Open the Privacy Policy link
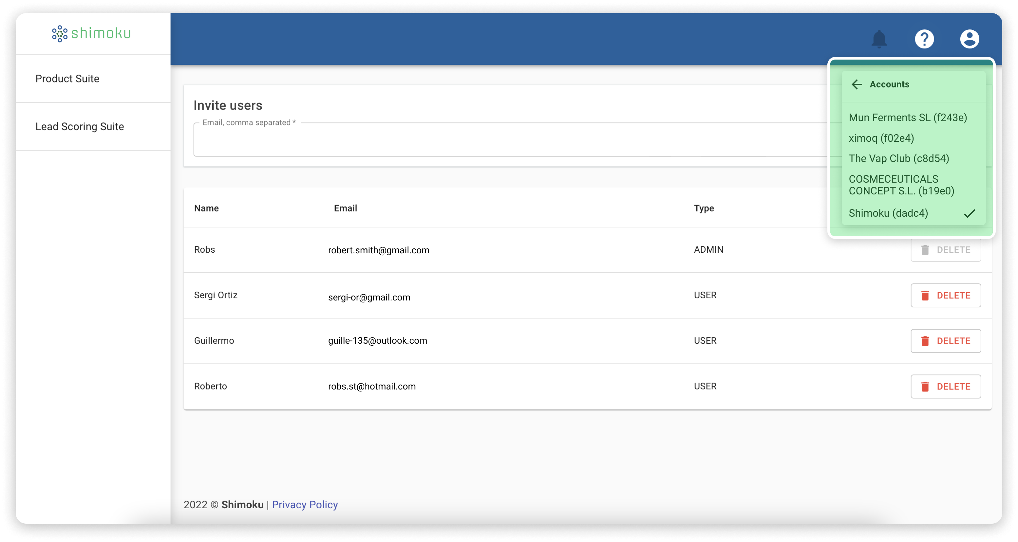Screen dimensions: 1018x542 [305, 504]
